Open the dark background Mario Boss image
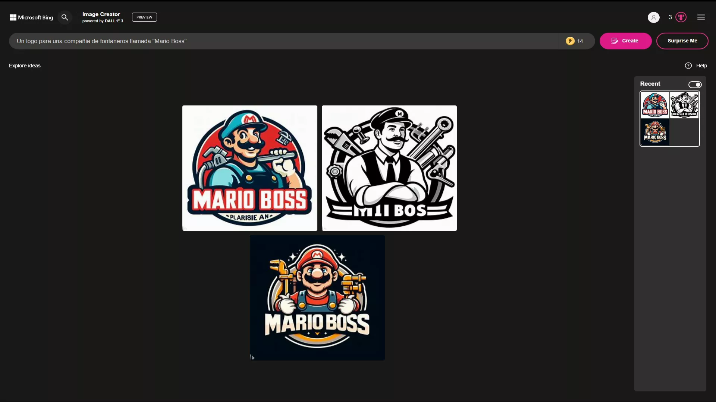The width and height of the screenshot is (716, 402). [317, 297]
